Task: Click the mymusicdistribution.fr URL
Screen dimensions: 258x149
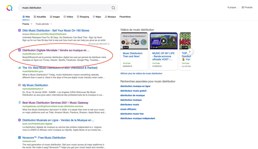Action: coord(33,89)
